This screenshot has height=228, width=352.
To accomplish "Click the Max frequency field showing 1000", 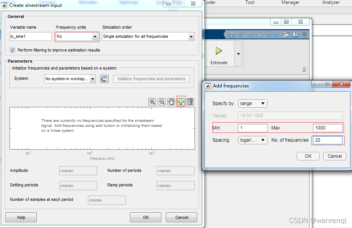I will click(x=328, y=128).
